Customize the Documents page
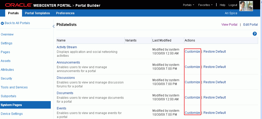Screen dimensions: 262x119 192,97
